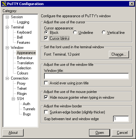136x139 pixels.
Task: Toggle the Cursor blinks checkbox
Action: [x=46, y=38]
